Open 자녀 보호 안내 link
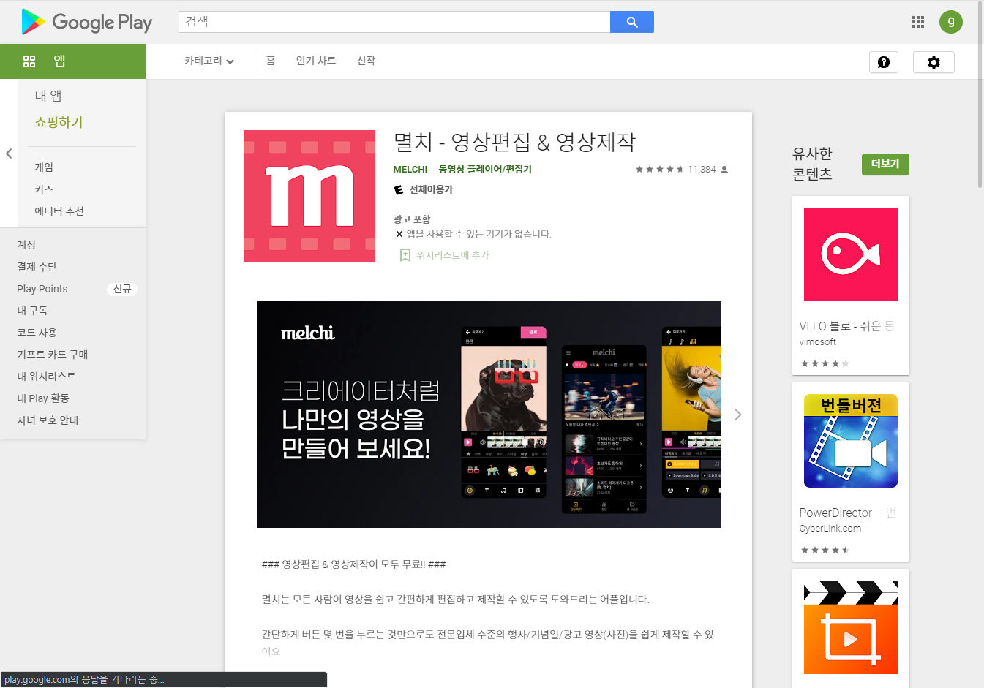This screenshot has height=688, width=984. click(48, 420)
